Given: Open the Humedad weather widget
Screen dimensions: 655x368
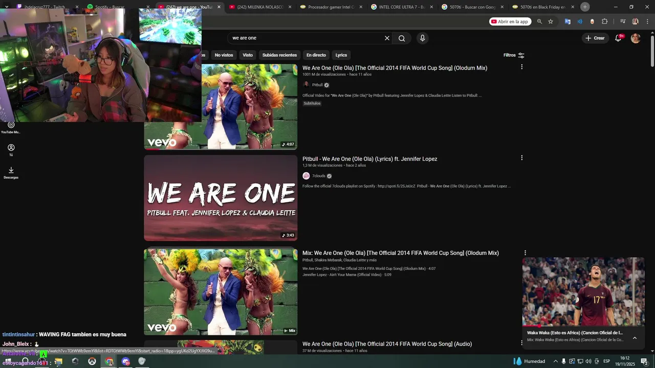Looking at the screenshot, I should [x=529, y=361].
